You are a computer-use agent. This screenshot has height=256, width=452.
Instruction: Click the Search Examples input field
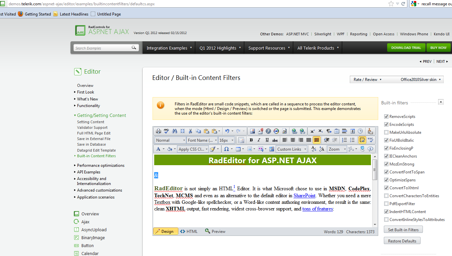(102, 48)
